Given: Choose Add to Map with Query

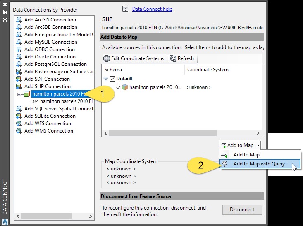Looking at the screenshot, I should click(260, 164).
